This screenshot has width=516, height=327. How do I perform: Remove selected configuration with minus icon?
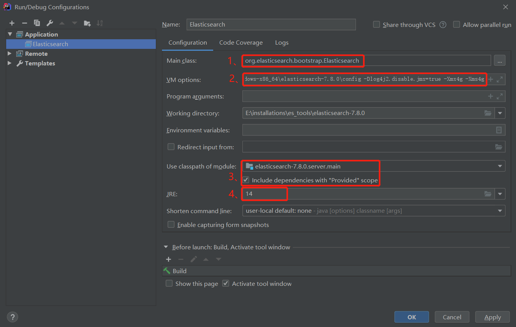coord(25,23)
